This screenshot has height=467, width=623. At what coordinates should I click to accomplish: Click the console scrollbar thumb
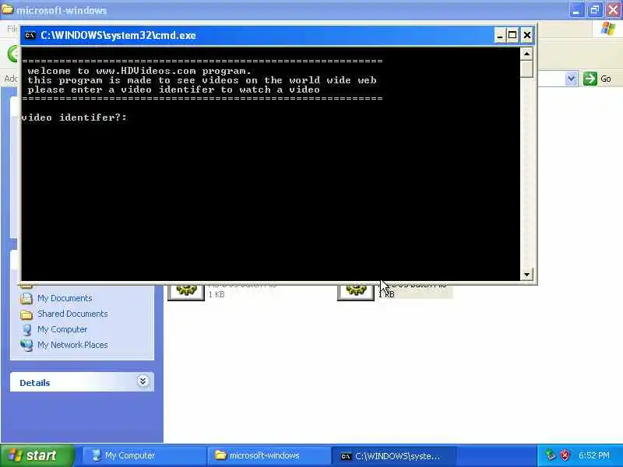(x=526, y=69)
